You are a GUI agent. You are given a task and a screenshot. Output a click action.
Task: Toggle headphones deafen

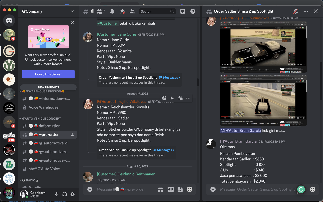[x=65, y=194]
